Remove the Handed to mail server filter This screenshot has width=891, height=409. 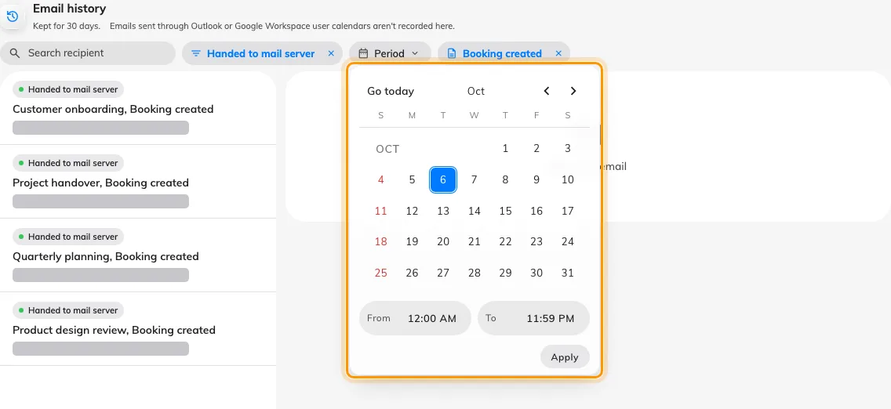pos(331,53)
